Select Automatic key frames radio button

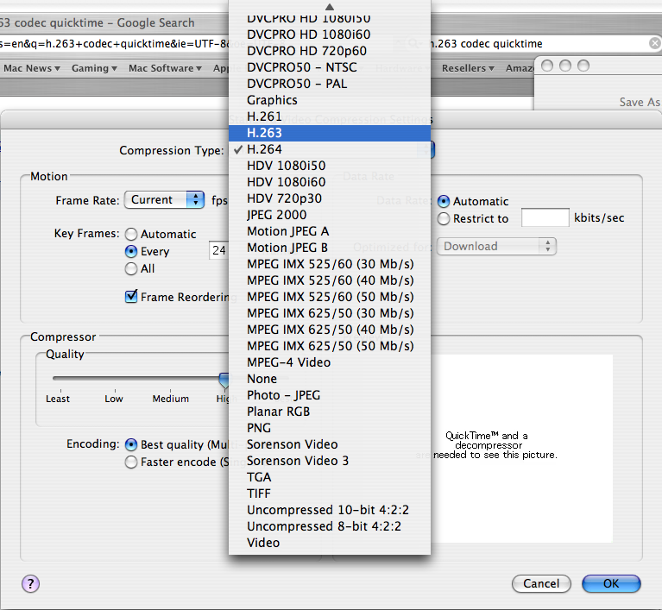tap(131, 234)
